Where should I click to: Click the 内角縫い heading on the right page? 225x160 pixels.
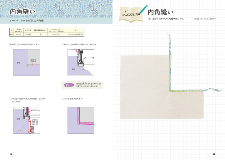point(161,12)
